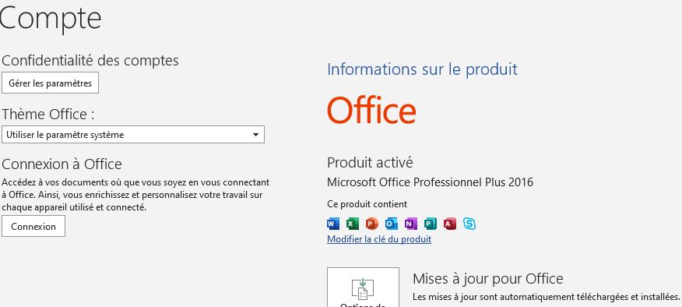Click the large orange Office logo

point(371,110)
